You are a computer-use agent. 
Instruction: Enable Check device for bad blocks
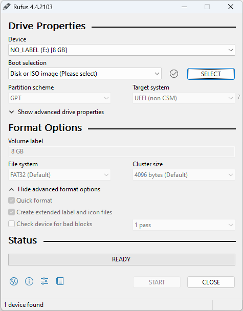[x=11, y=224]
